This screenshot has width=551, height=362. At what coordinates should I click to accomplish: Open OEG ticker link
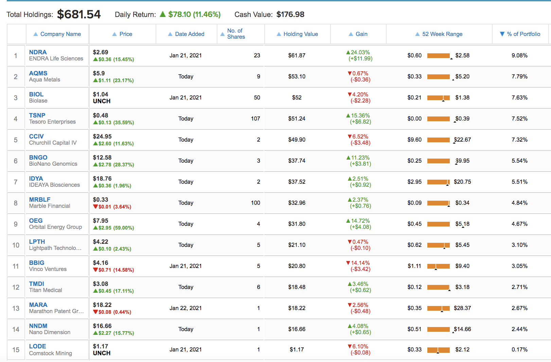[x=36, y=221]
